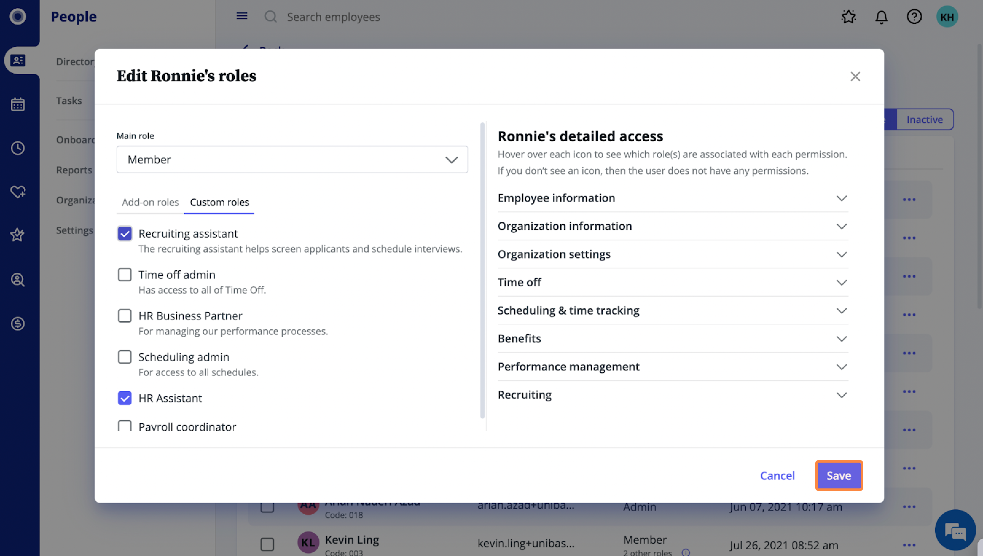Cancel editing Ronnie's roles
Screen dimensions: 983x556
tap(777, 476)
